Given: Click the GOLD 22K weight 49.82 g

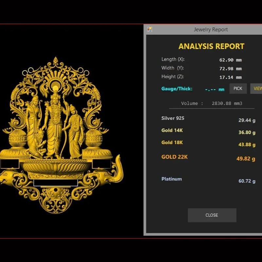Looking at the screenshot, I should [x=246, y=159].
